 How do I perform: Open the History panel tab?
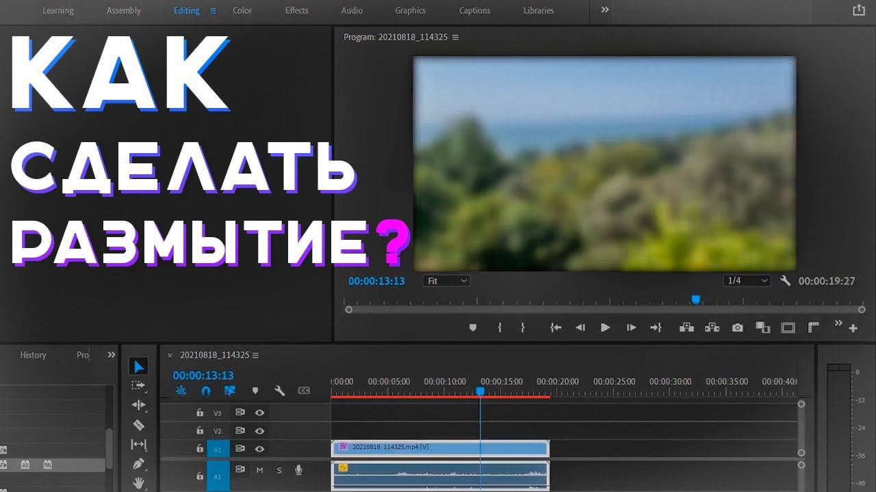[33, 355]
